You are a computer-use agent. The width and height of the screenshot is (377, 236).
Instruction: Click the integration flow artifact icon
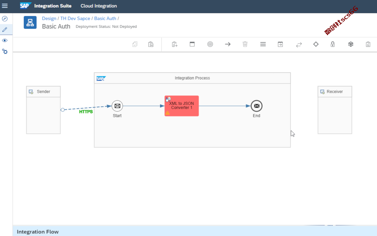point(30,22)
